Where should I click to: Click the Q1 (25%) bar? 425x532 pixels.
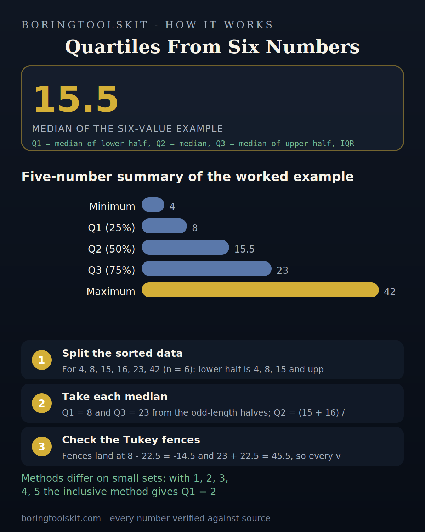pyautogui.click(x=164, y=226)
